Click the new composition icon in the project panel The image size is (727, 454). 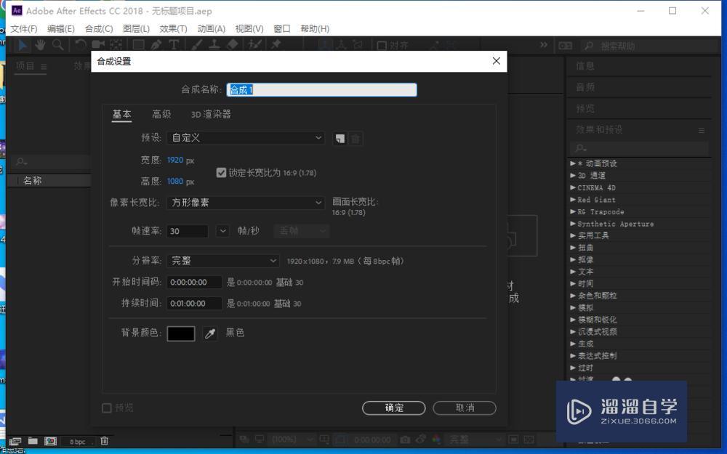50,441
